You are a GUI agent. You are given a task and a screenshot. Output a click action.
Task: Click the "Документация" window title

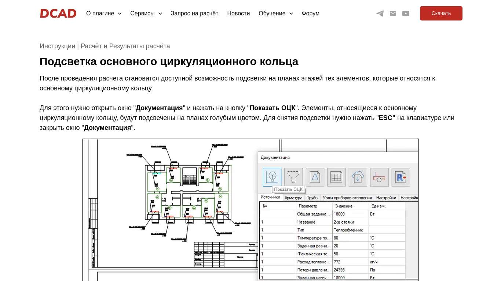coord(275,157)
